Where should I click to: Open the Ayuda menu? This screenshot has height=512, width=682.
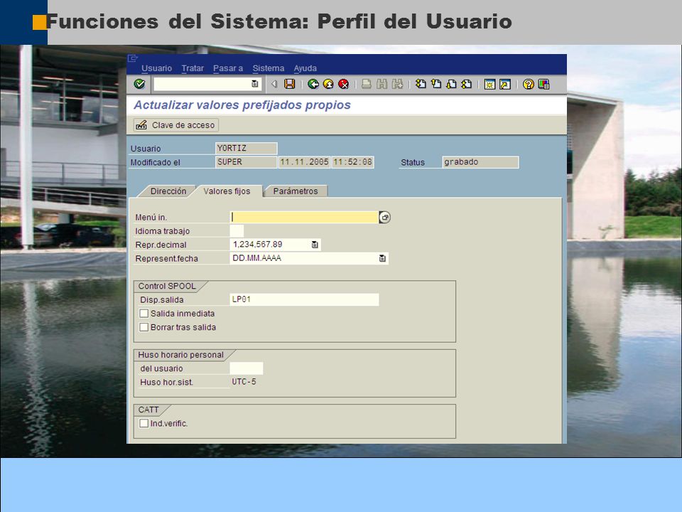pyautogui.click(x=305, y=68)
